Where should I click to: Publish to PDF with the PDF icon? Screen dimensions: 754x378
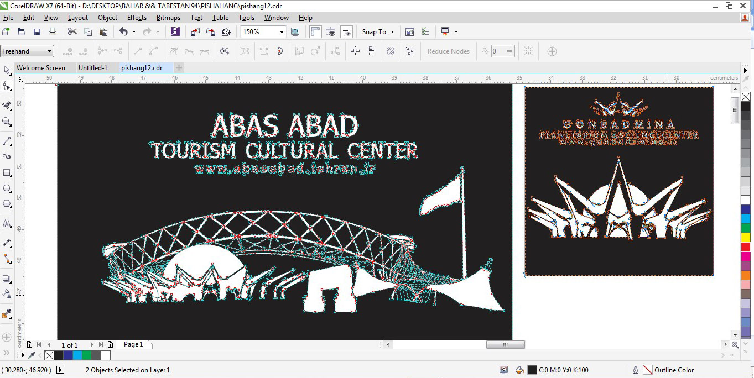[x=226, y=32]
